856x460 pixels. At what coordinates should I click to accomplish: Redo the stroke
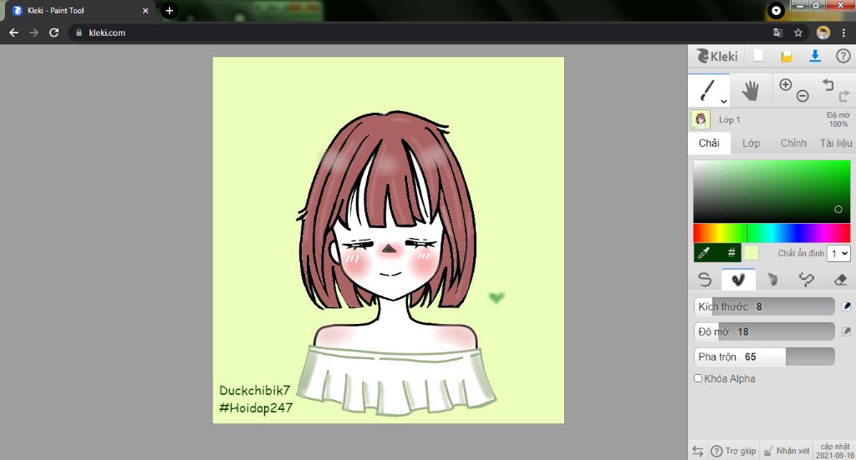pos(844,96)
